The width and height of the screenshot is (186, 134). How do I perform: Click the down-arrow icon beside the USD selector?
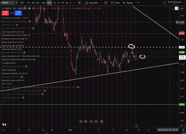(x=173, y=9)
